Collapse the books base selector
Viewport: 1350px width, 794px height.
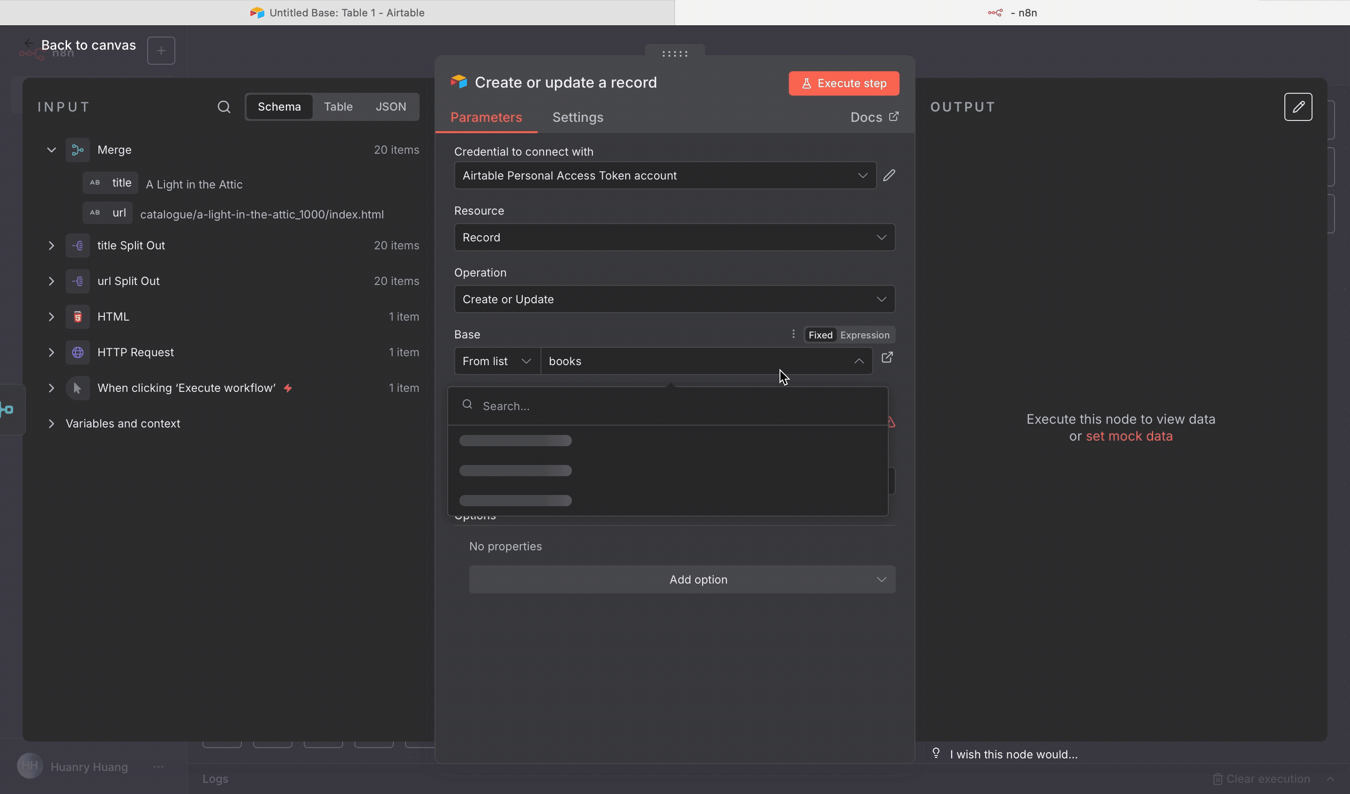pos(859,361)
